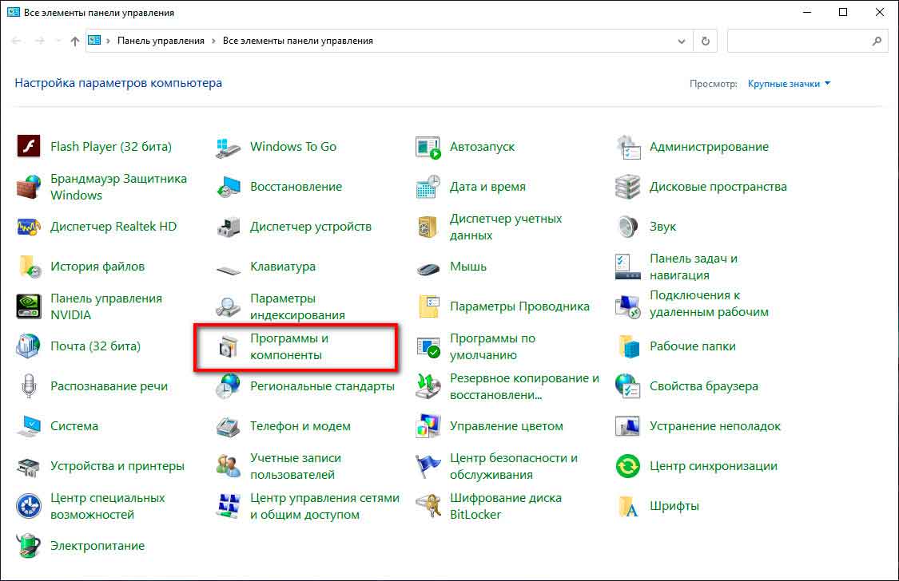Image resolution: width=899 pixels, height=581 pixels.
Task: Click the Панель управления NVIDIA icon
Action: [29, 306]
